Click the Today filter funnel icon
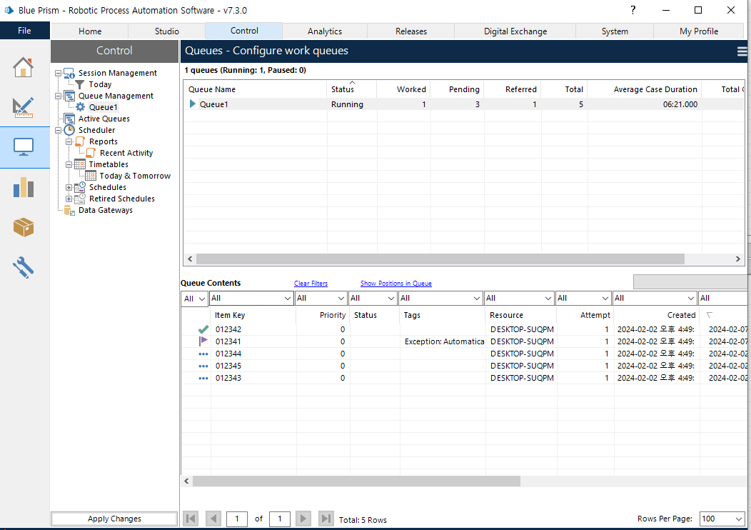Image resolution: width=751 pixels, height=530 pixels. pyautogui.click(x=80, y=84)
